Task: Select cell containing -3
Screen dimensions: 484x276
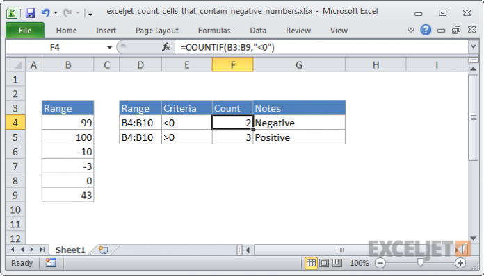Action: tap(68, 166)
